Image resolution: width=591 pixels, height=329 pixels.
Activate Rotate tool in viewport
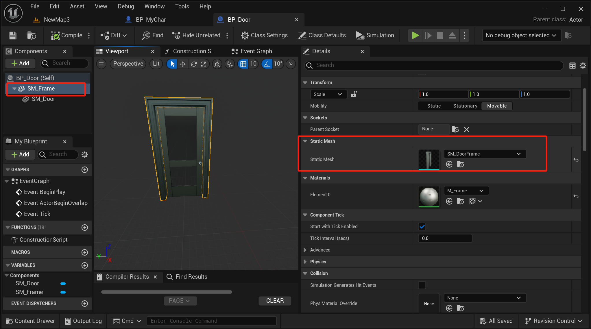pos(193,64)
